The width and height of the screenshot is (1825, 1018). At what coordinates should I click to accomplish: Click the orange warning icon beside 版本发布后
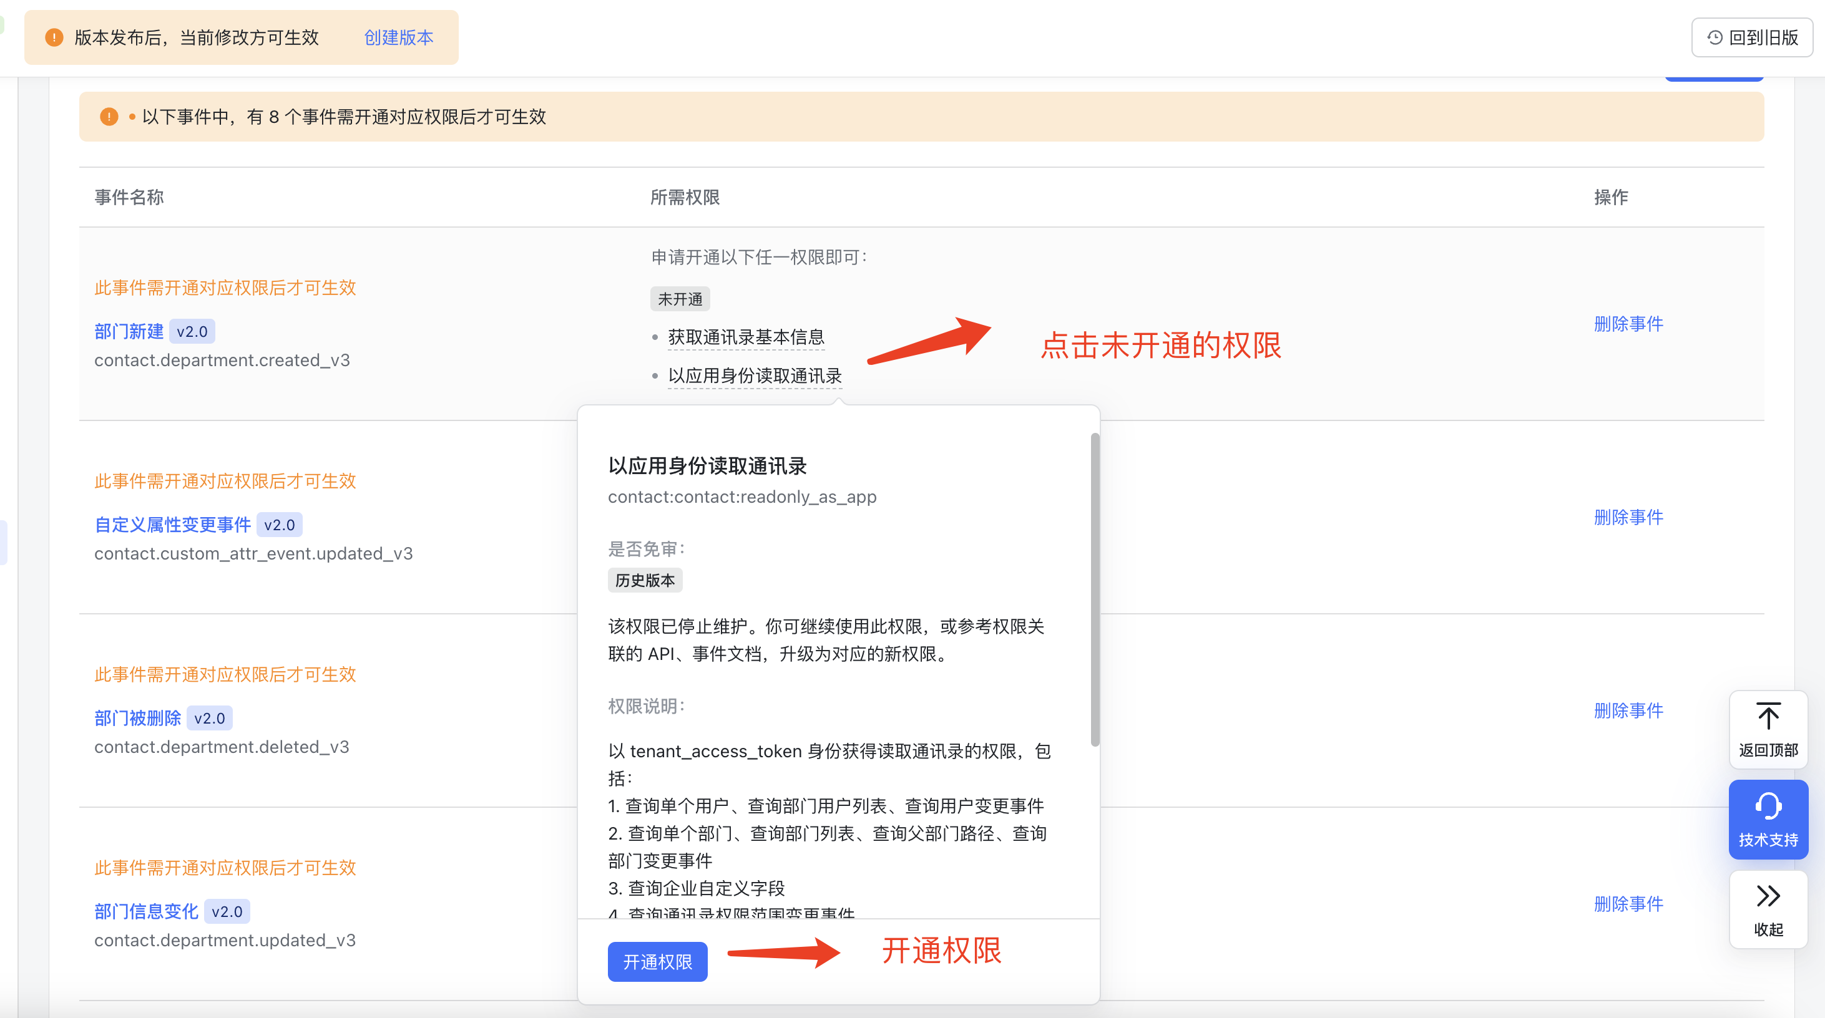[x=54, y=37]
